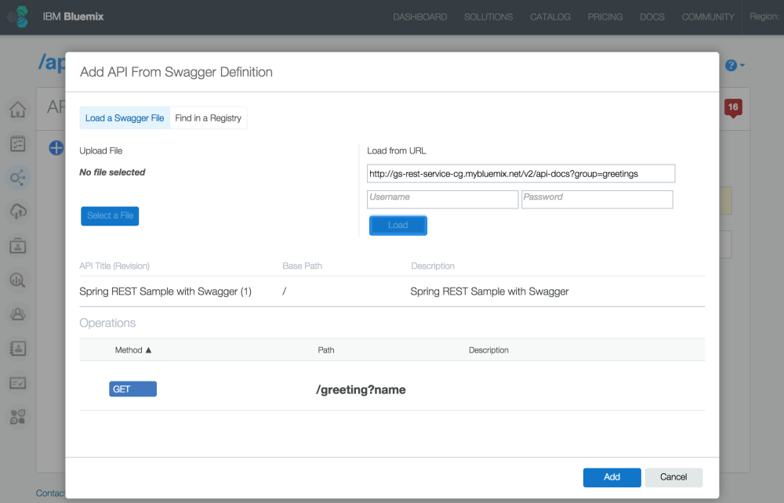
Task: Open the users group sidebar icon
Action: click(x=18, y=314)
